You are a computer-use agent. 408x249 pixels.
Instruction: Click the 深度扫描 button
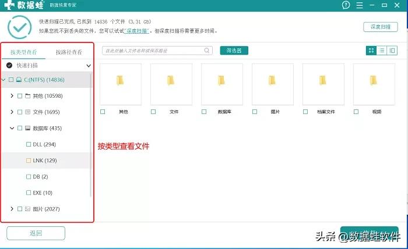[x=381, y=27]
